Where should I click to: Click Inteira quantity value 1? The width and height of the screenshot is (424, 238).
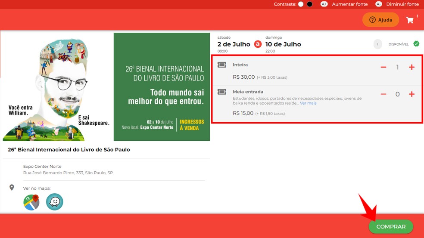click(397, 67)
